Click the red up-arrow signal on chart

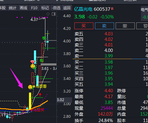pos(40,95)
